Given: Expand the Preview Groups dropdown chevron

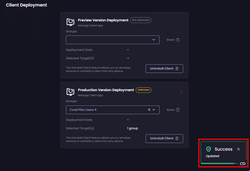Looking at the screenshot, I should (x=154, y=40).
